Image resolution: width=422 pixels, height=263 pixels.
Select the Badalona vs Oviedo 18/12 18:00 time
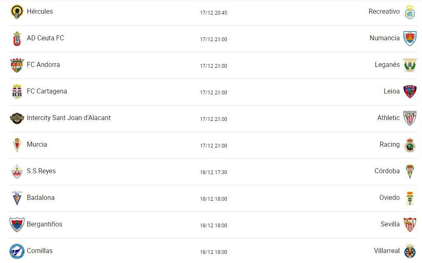point(213,199)
